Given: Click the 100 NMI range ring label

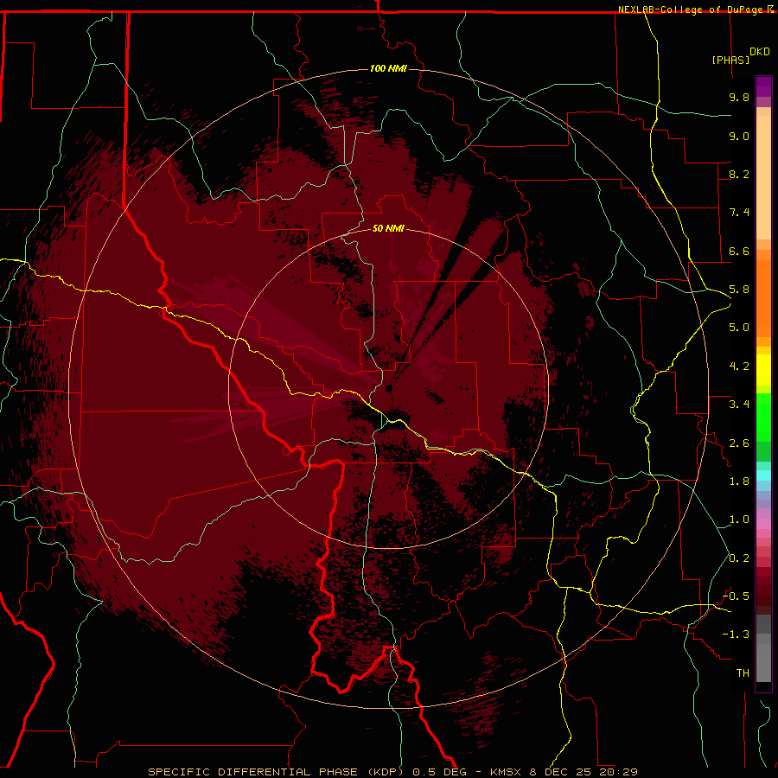Looking at the screenshot, I should 388,68.
